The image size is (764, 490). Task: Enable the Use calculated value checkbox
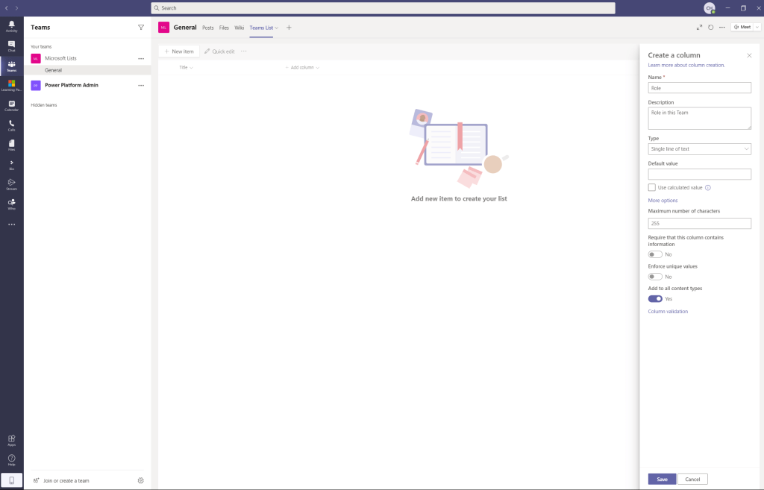pos(652,188)
